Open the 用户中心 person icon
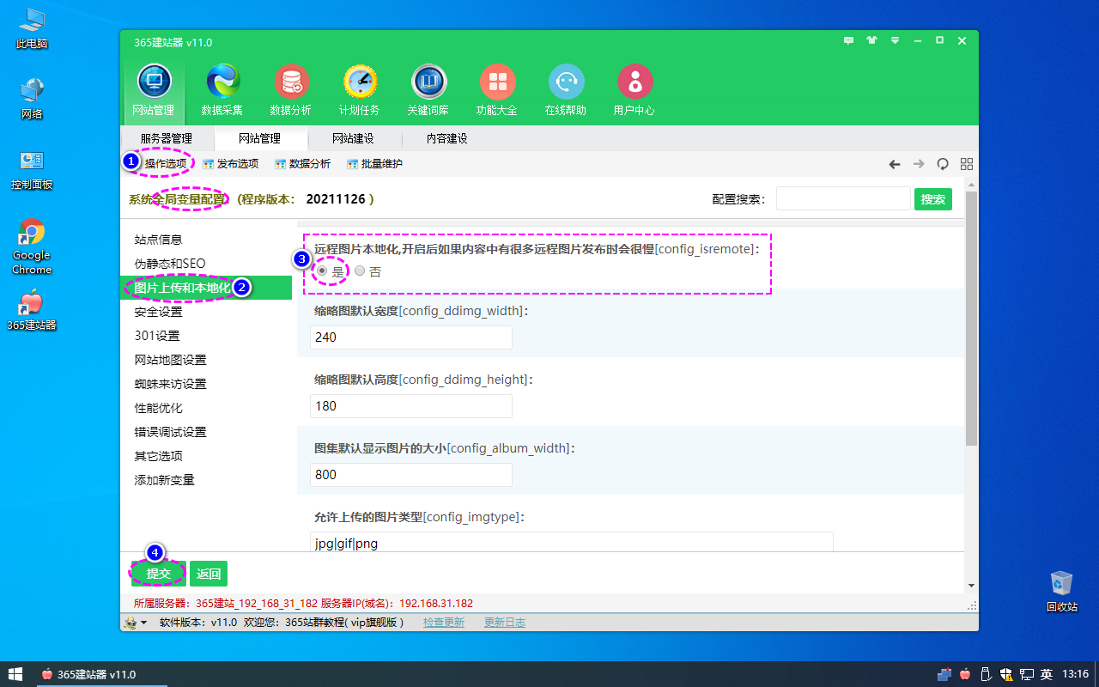Screen dimensions: 1099x687 coord(635,90)
